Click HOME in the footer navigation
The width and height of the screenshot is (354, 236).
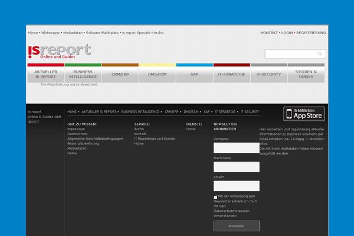coord(72,112)
